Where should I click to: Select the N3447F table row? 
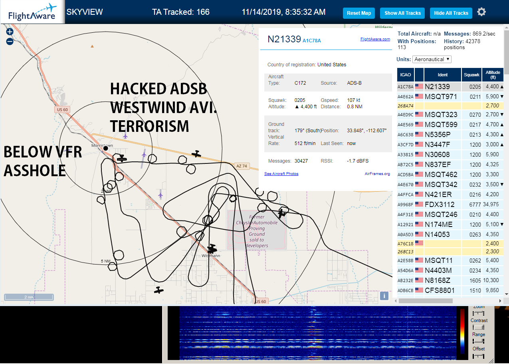[450, 145]
